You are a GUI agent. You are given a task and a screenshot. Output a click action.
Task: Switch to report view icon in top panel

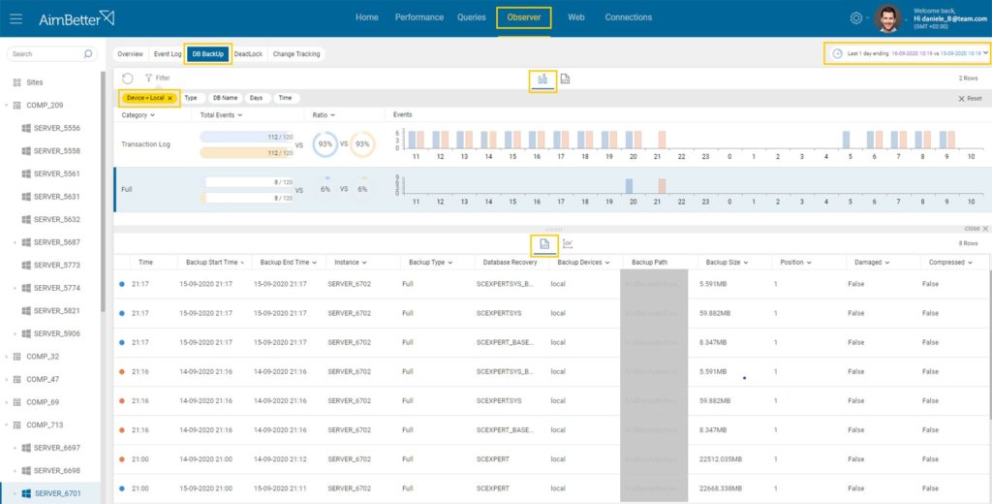[x=565, y=79]
